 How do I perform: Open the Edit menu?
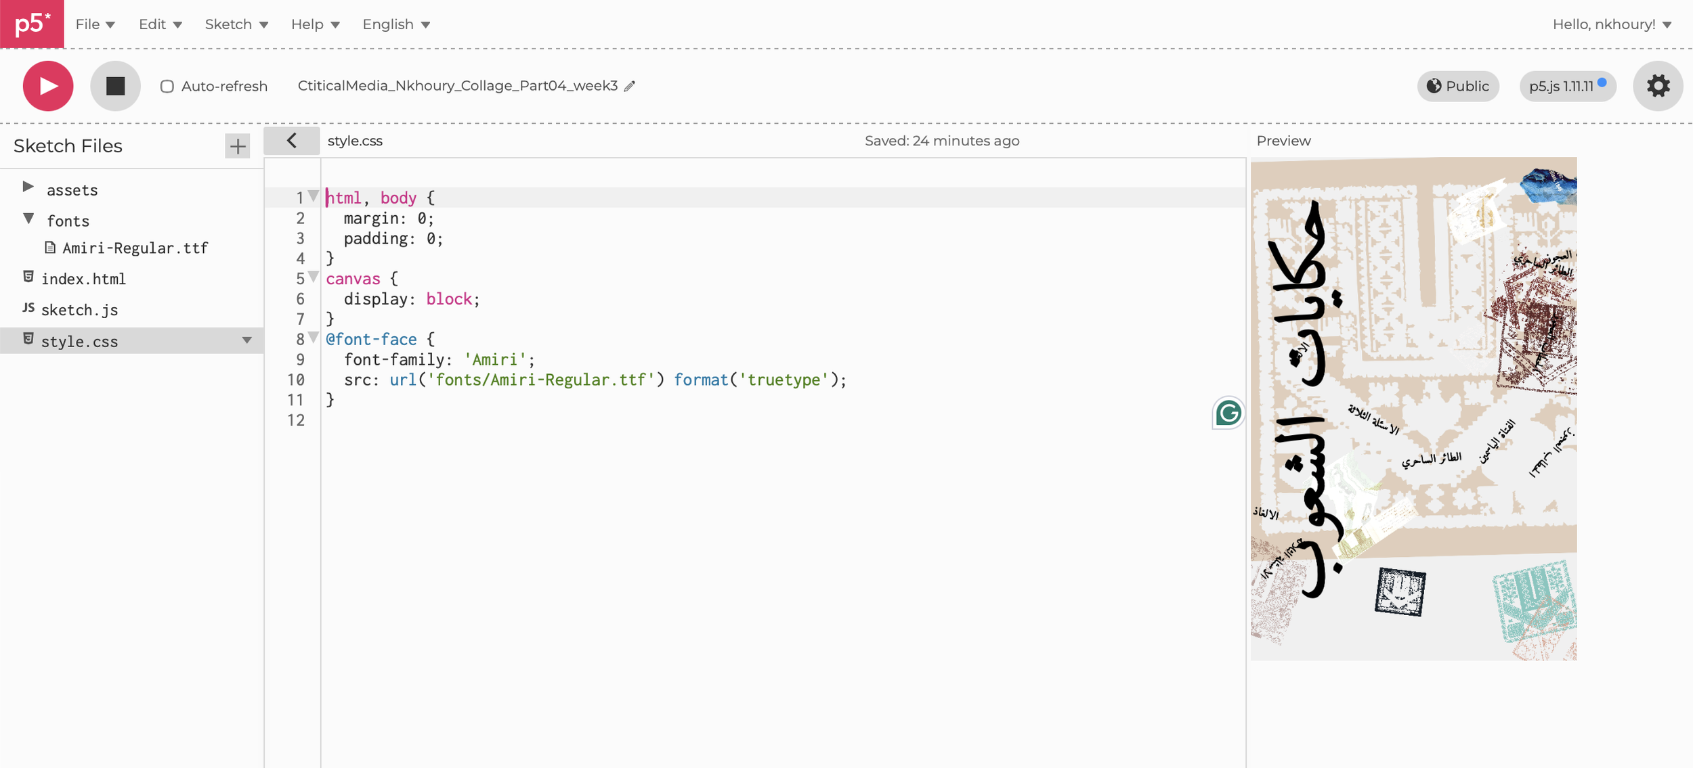[160, 24]
